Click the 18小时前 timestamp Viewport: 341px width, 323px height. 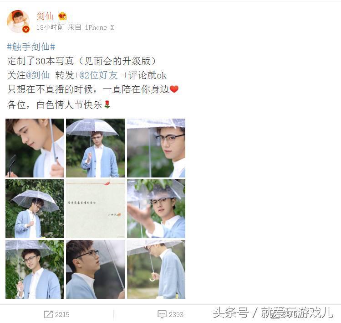(50, 27)
